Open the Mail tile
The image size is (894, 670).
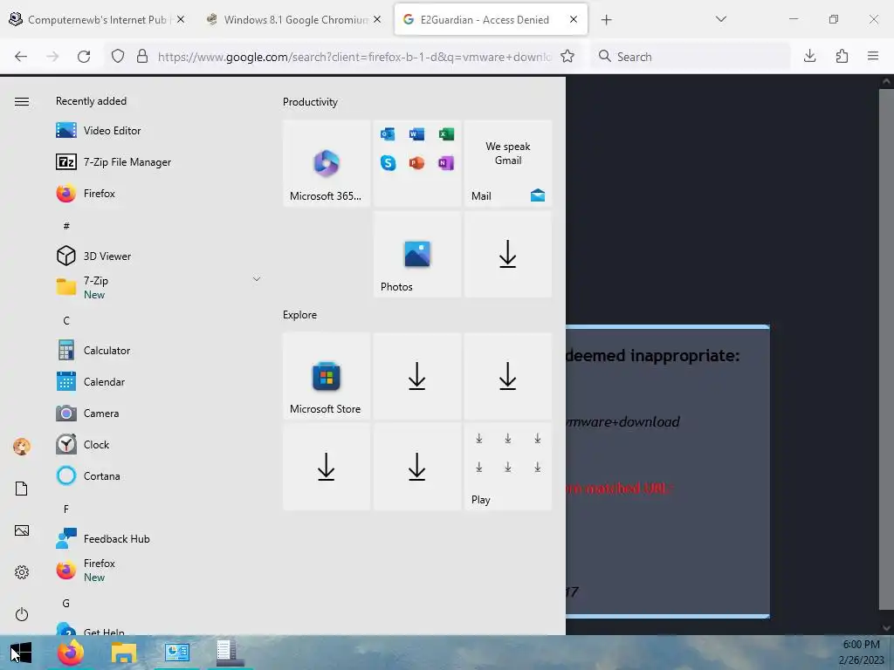[x=508, y=163]
